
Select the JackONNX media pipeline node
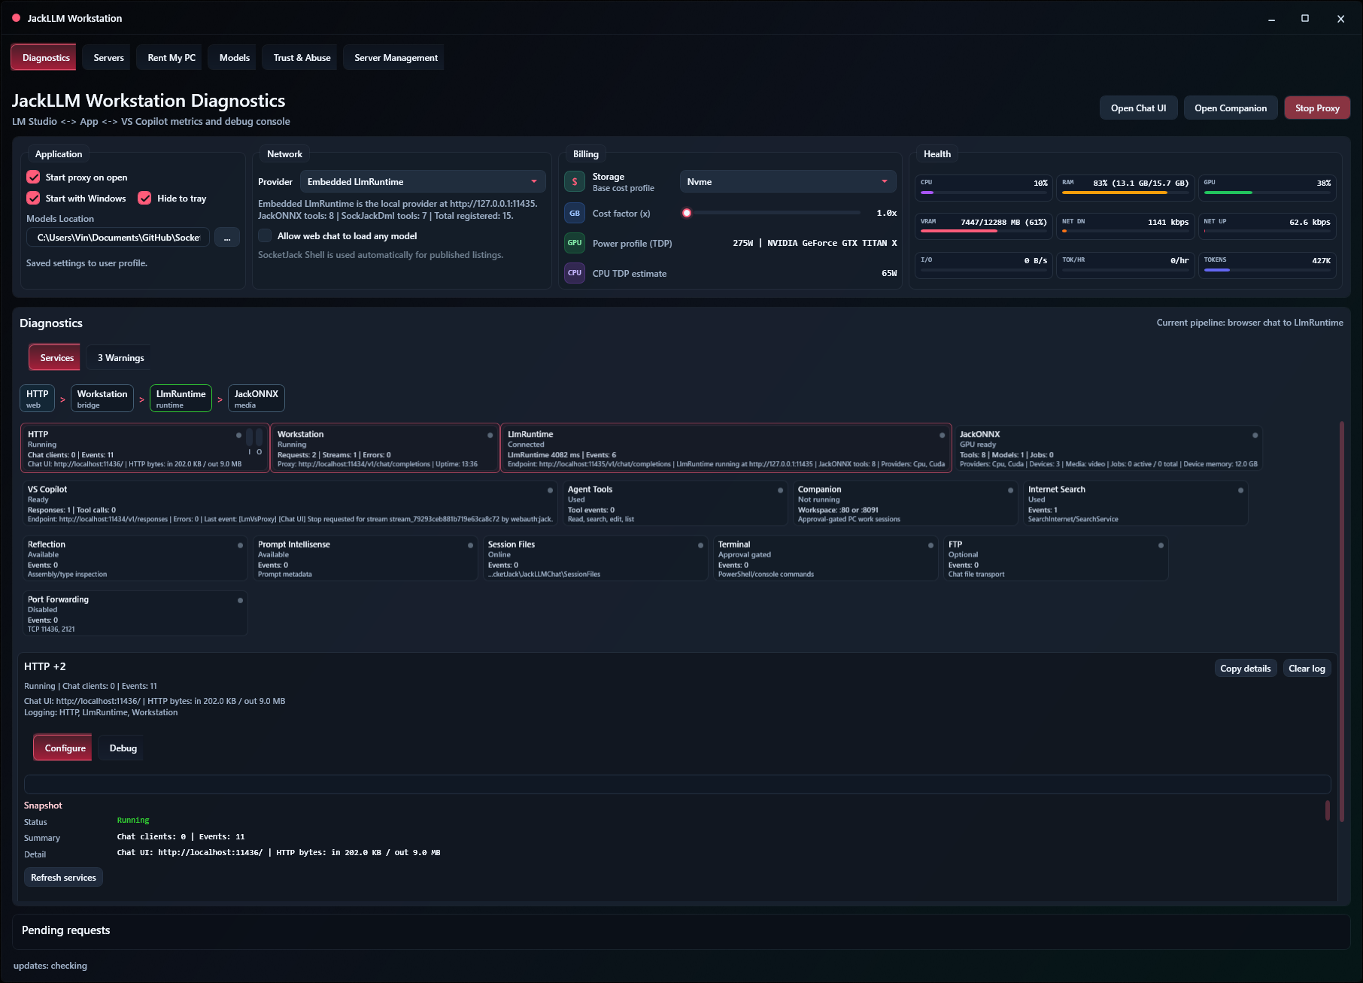[256, 399]
